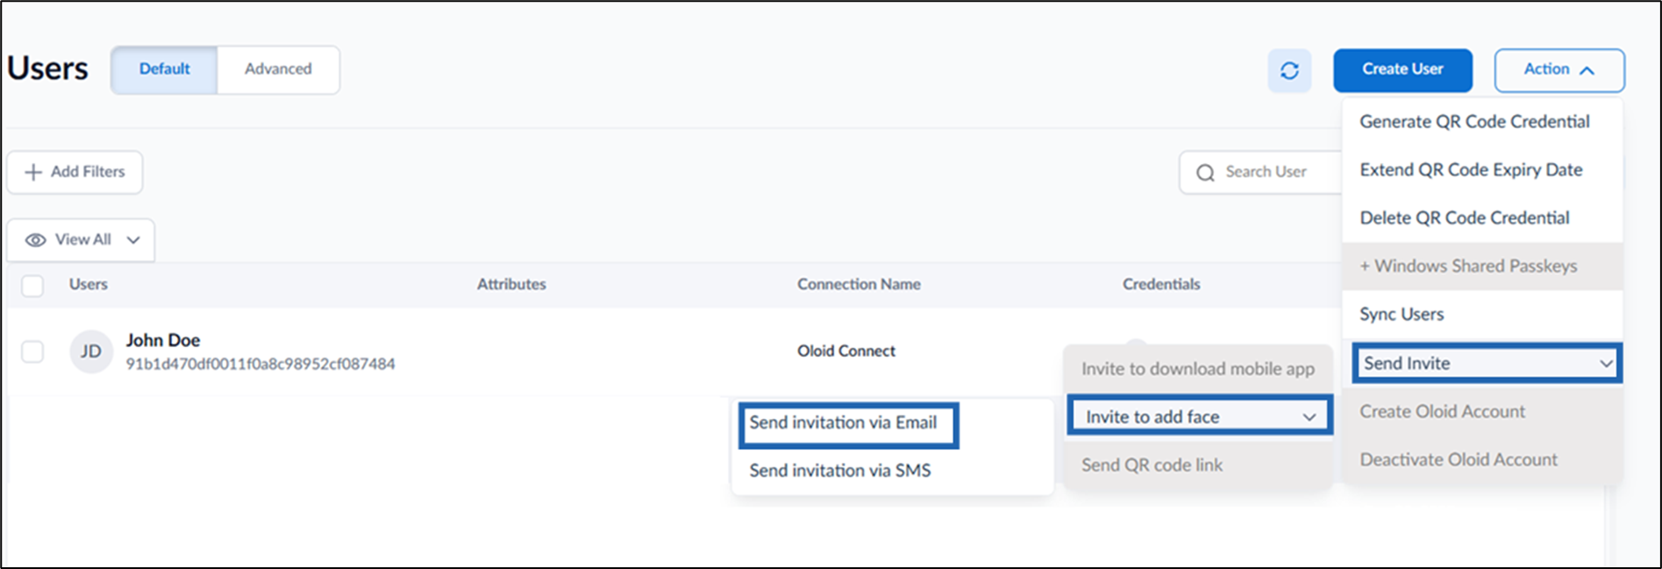1662x569 pixels.
Task: Expand the Invite to add face submenu
Action: [1200, 416]
